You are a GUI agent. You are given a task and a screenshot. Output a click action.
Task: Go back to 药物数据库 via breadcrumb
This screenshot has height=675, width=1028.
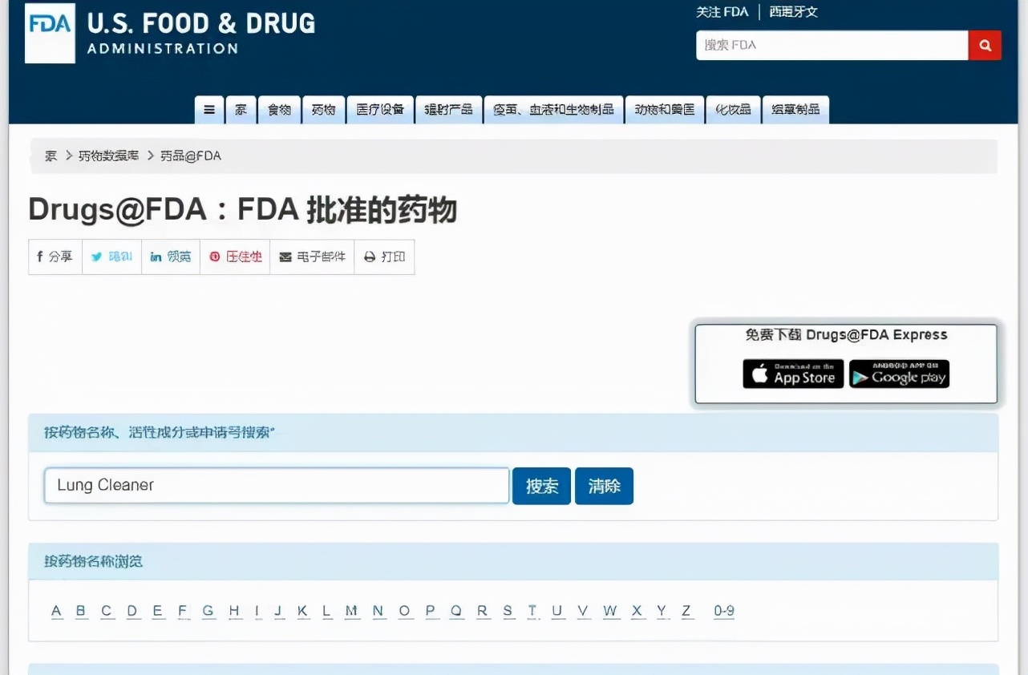tap(108, 156)
